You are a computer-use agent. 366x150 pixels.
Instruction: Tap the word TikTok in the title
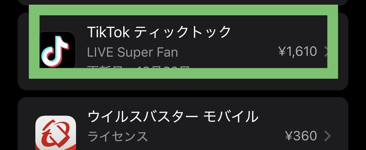(x=109, y=32)
